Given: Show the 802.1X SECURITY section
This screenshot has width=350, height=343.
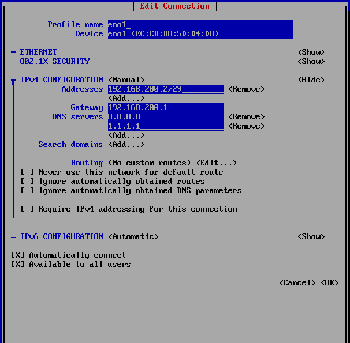Looking at the screenshot, I should pos(311,62).
